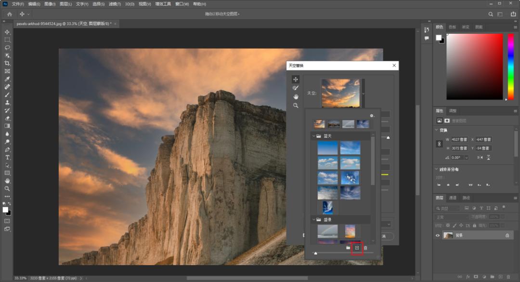
Task: Open the 滤镜 menu in the menu bar
Action: tap(115, 4)
